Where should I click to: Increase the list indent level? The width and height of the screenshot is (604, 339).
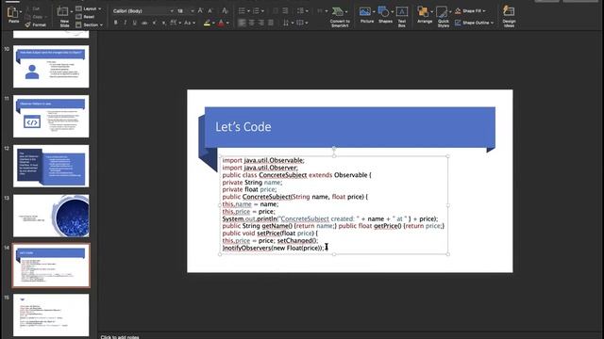[285, 10]
